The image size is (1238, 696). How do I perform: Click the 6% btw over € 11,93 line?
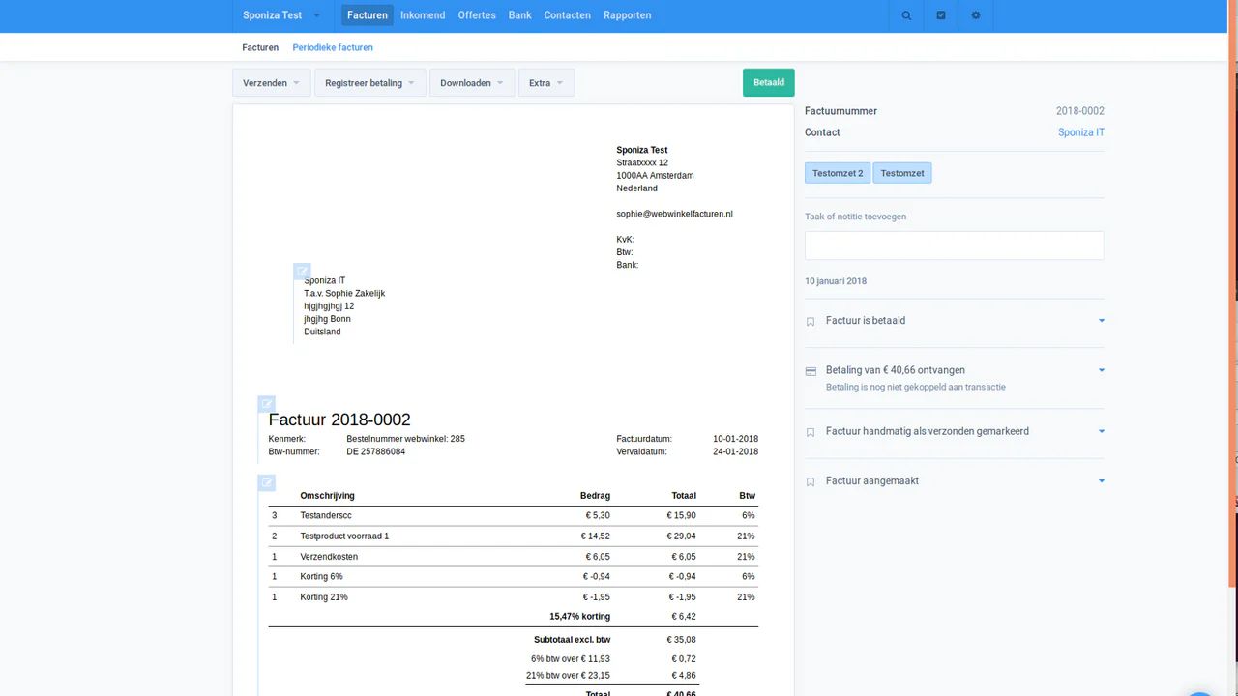(x=570, y=659)
